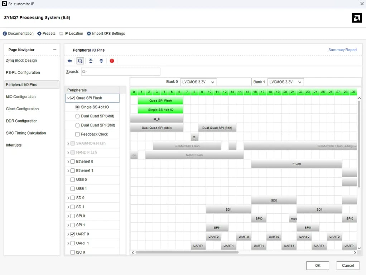
Task: Uncheck the Quad SPI Flash checkbox
Action: click(x=73, y=98)
